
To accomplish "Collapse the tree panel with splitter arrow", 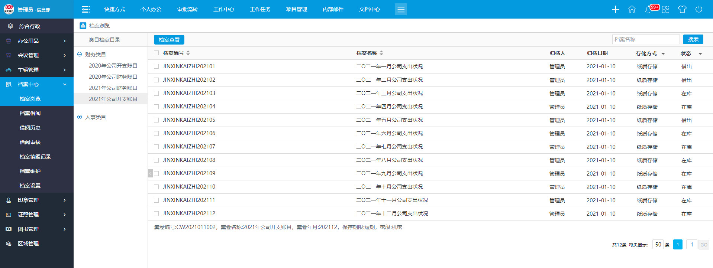I will [x=150, y=173].
